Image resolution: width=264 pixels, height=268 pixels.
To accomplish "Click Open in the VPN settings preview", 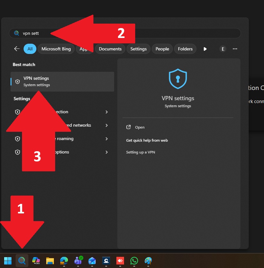I will coord(139,127).
